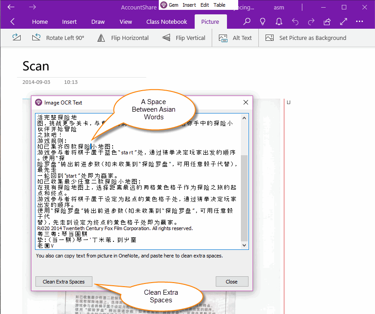Click the Twentieth Century Fox copyright line

pos(115,228)
